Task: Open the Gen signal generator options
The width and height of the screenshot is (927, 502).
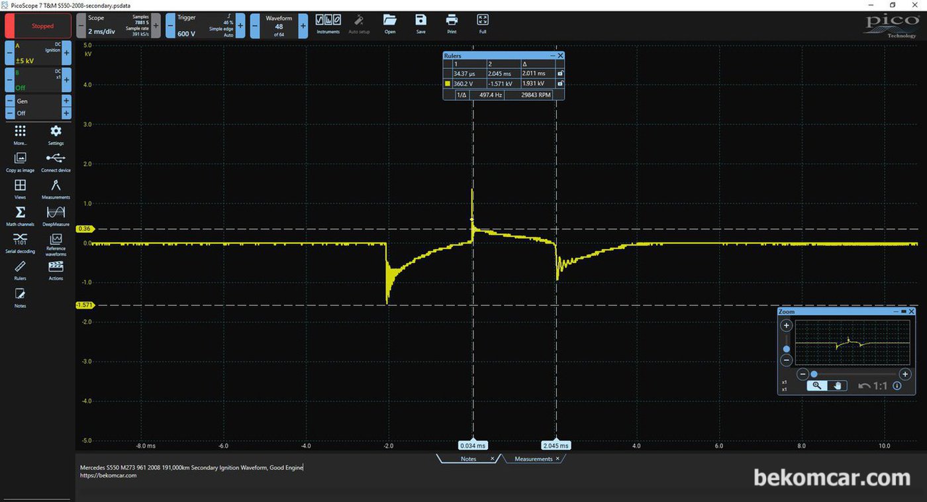Action: (x=38, y=107)
